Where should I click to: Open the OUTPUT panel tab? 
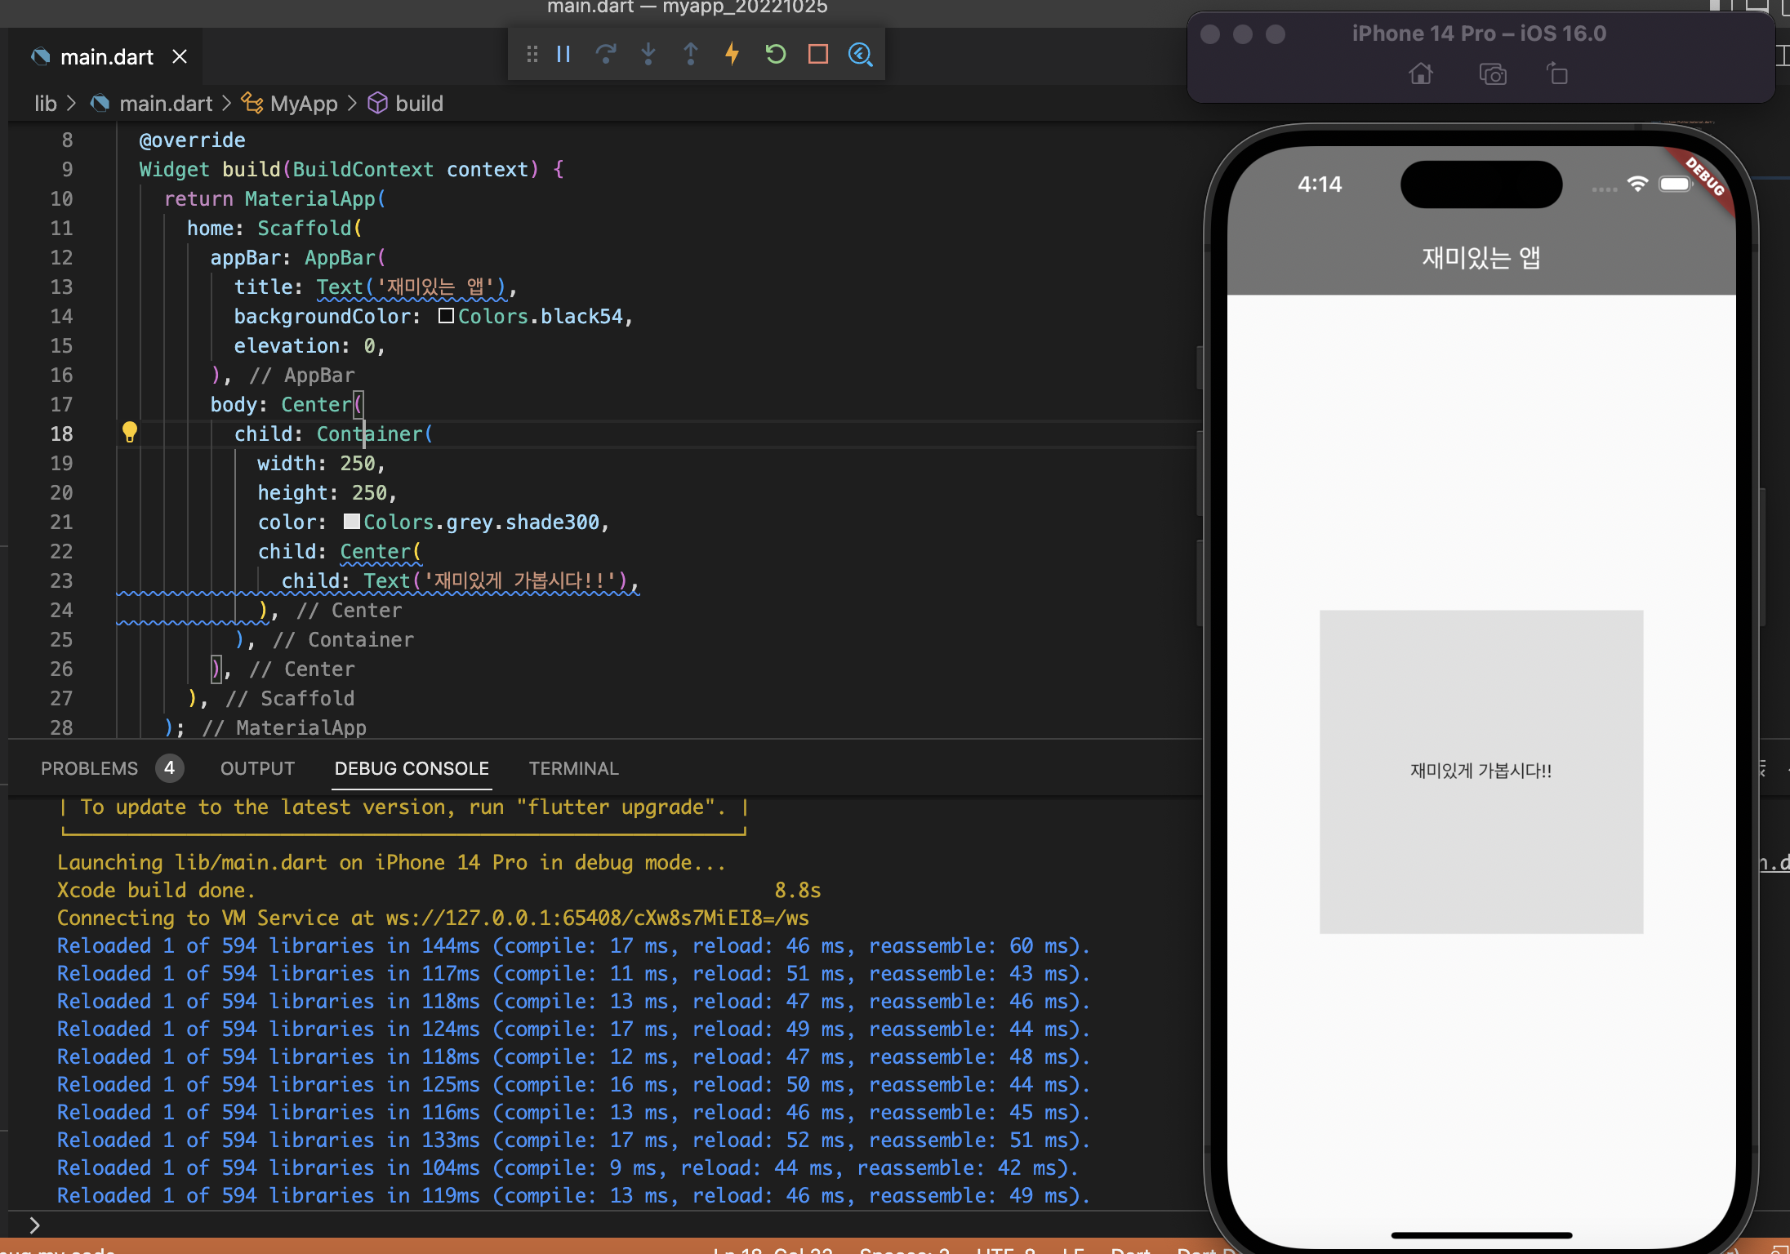pos(257,768)
